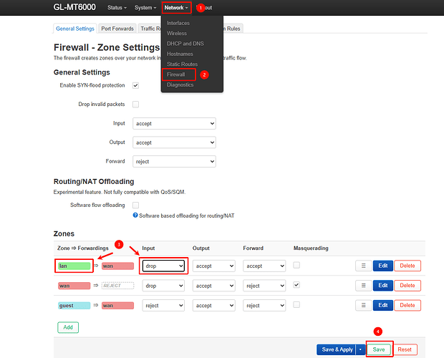Click the drag handle icon for guest zone
The width and height of the screenshot is (444, 358).
(x=363, y=305)
